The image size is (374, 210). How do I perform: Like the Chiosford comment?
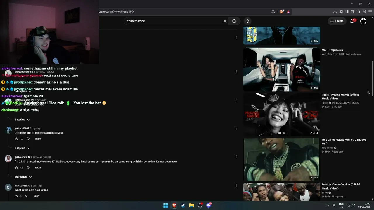point(16,168)
